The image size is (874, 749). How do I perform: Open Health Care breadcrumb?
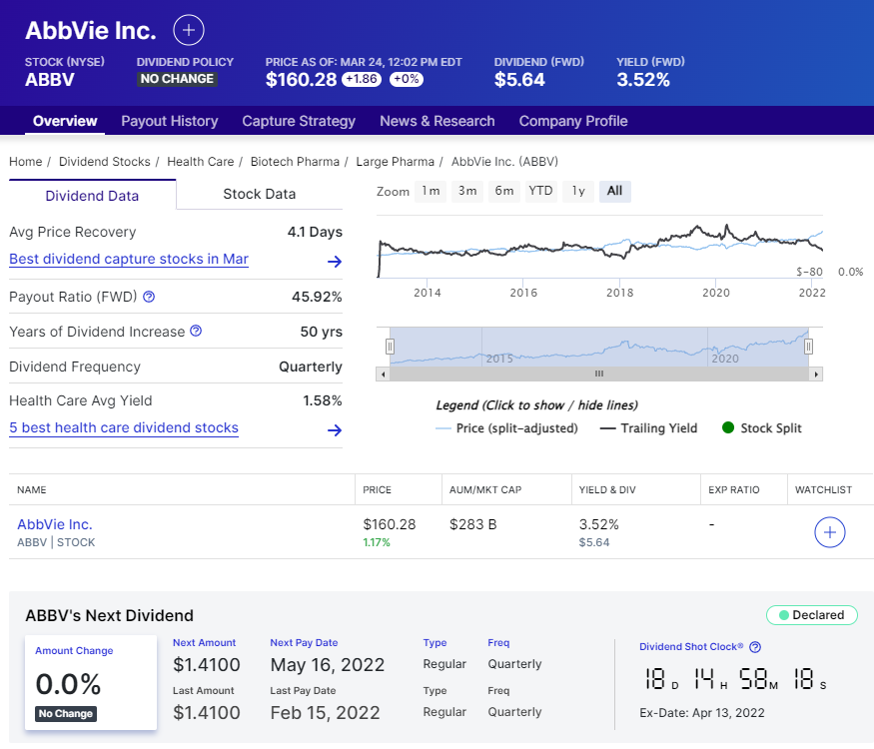tap(201, 162)
